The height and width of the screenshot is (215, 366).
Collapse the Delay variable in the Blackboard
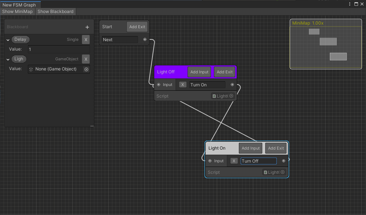click(8, 39)
